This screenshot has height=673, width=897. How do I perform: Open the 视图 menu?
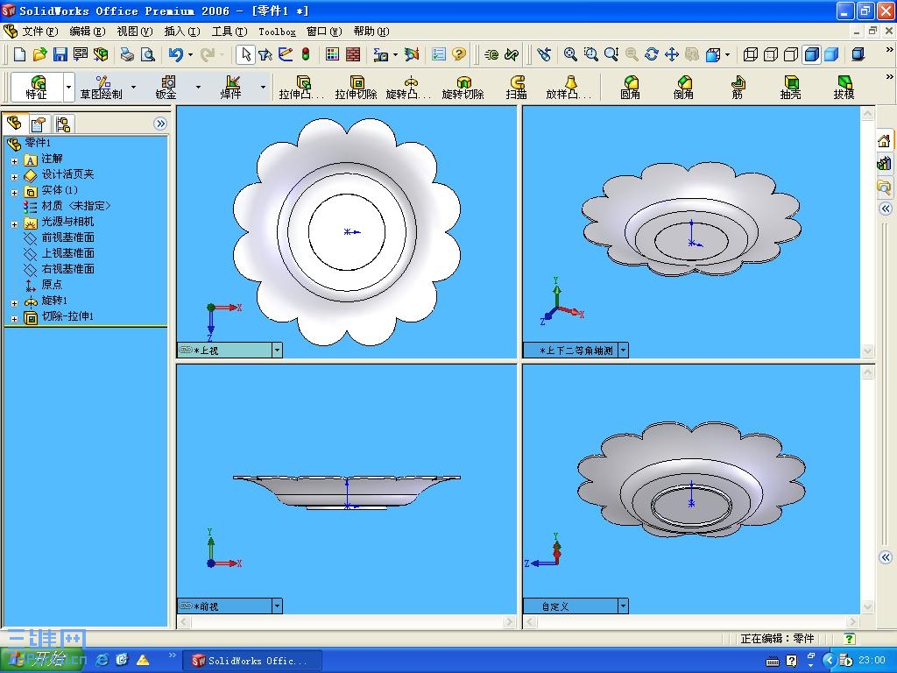tap(134, 32)
